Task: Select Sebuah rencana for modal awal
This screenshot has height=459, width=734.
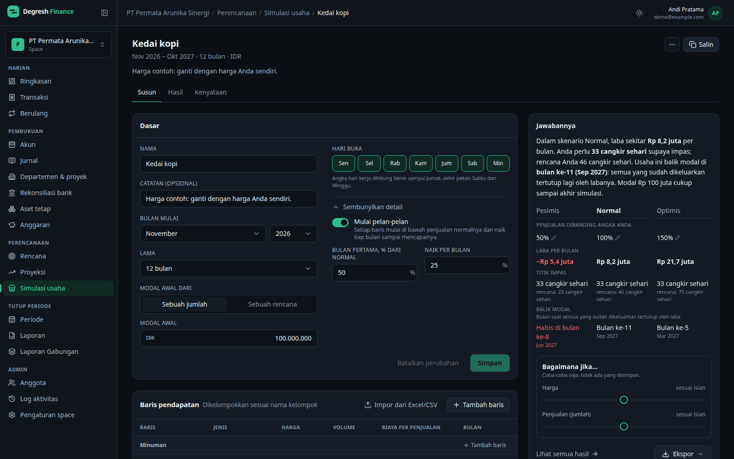Action: point(272,304)
